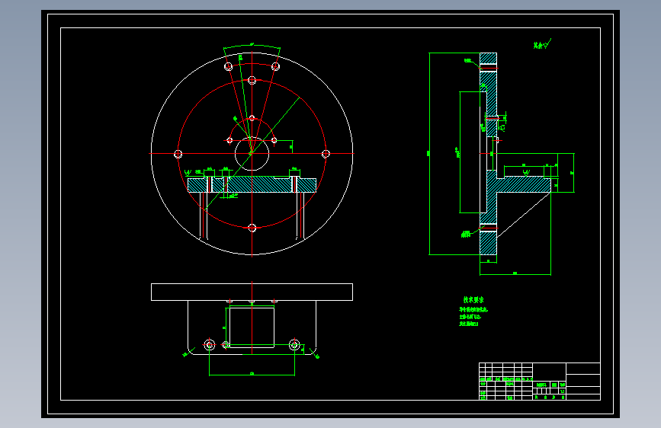Click the 其余 surface roughness note
Viewport: 661px width, 428px height.
[542, 44]
